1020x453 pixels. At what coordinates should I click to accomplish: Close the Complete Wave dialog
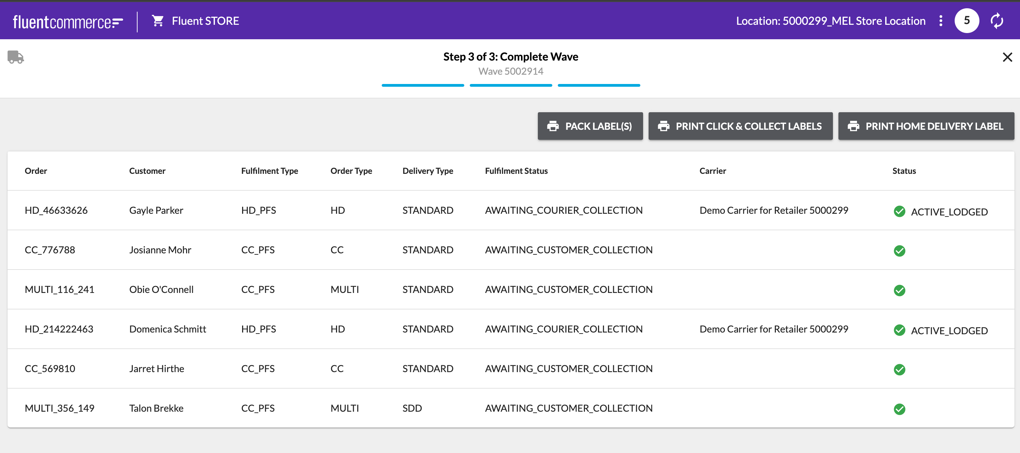click(1007, 57)
